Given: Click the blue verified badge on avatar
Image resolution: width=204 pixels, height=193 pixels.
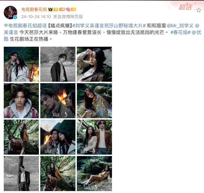Looking at the screenshot, I should 15,17.
